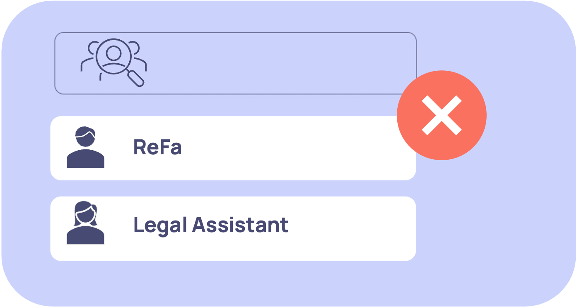Click the people search icon
Viewport: 577px width, 307px height.
pyautogui.click(x=113, y=63)
